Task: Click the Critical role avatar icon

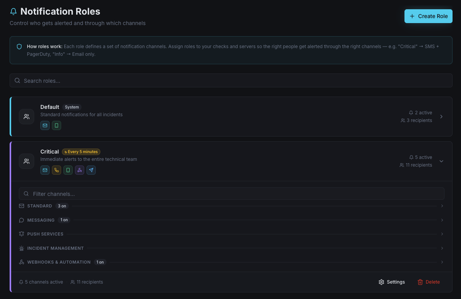Action: click(x=26, y=161)
